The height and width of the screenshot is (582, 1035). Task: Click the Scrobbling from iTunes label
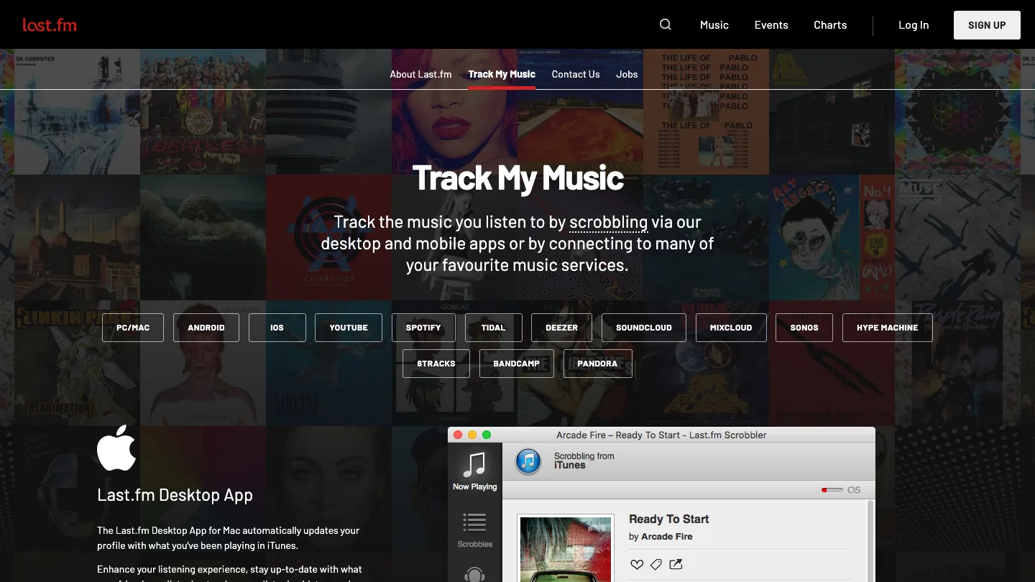point(584,461)
